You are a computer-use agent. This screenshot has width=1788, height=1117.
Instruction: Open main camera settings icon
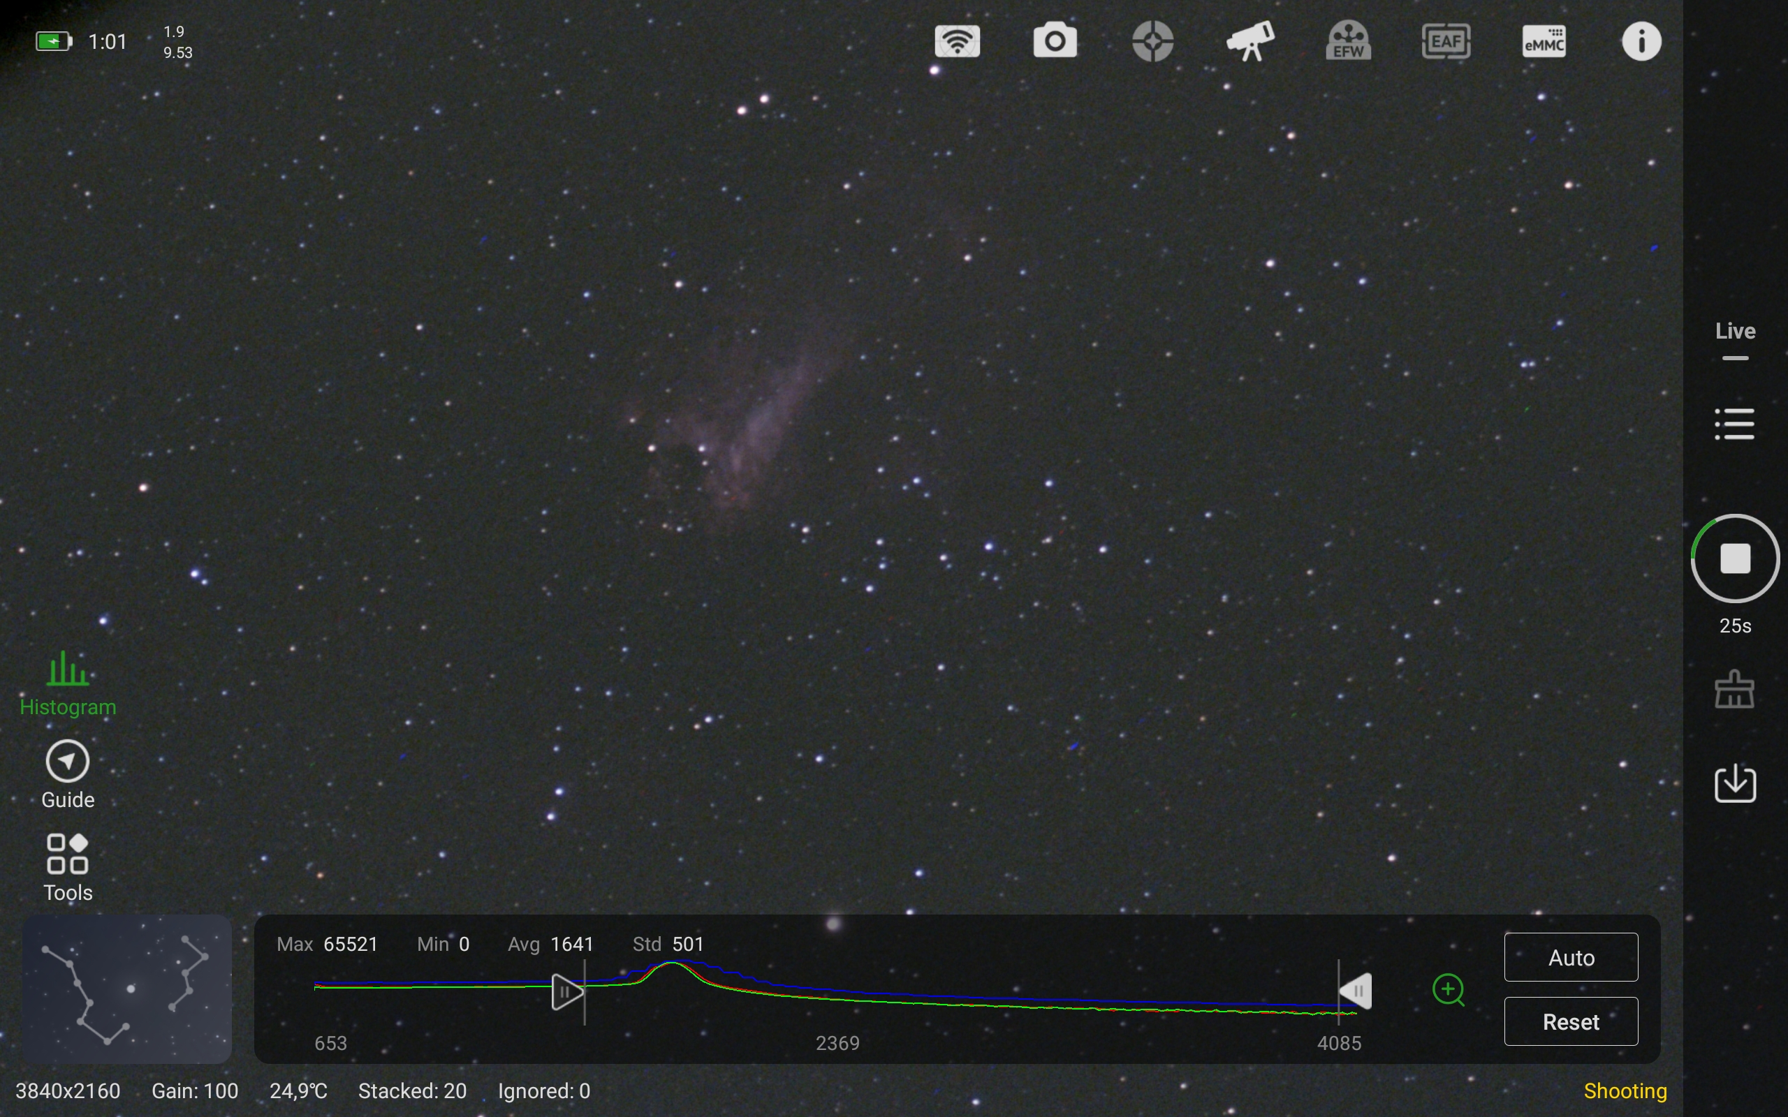1055,40
